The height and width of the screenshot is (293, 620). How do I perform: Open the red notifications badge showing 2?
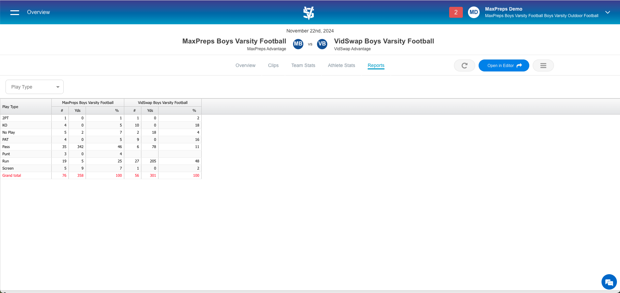[456, 12]
